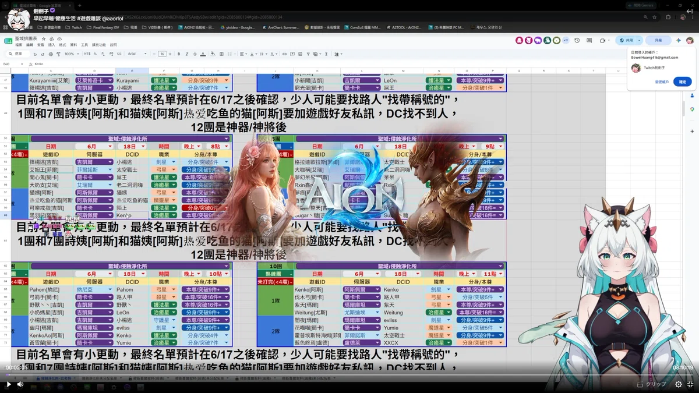699x393 pixels.
Task: Insert a chart via toolbar icon
Action: [x=300, y=54]
